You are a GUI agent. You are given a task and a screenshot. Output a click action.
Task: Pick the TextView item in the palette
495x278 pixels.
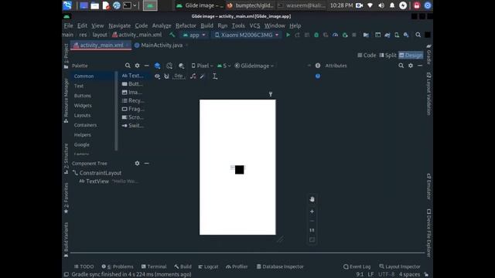(132, 76)
